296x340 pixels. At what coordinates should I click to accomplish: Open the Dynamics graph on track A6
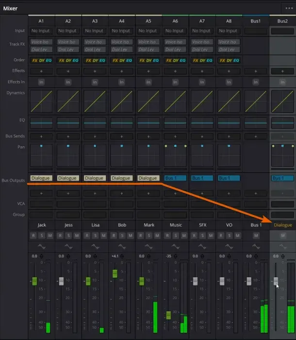tap(175, 101)
